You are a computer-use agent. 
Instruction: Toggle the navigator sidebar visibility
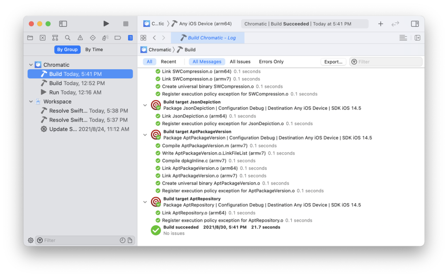(63, 24)
